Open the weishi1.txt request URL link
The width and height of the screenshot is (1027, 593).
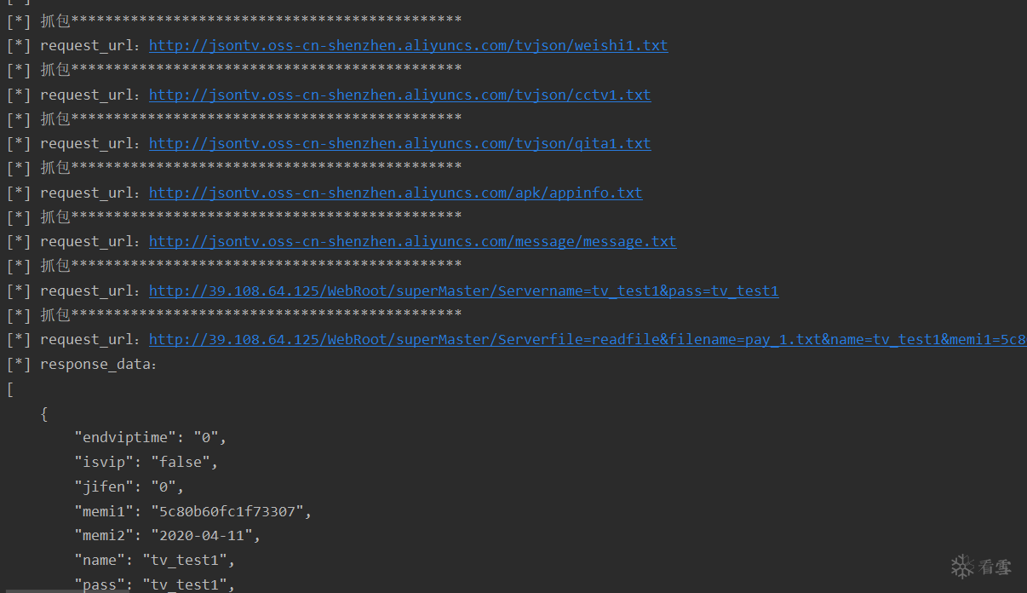point(408,46)
